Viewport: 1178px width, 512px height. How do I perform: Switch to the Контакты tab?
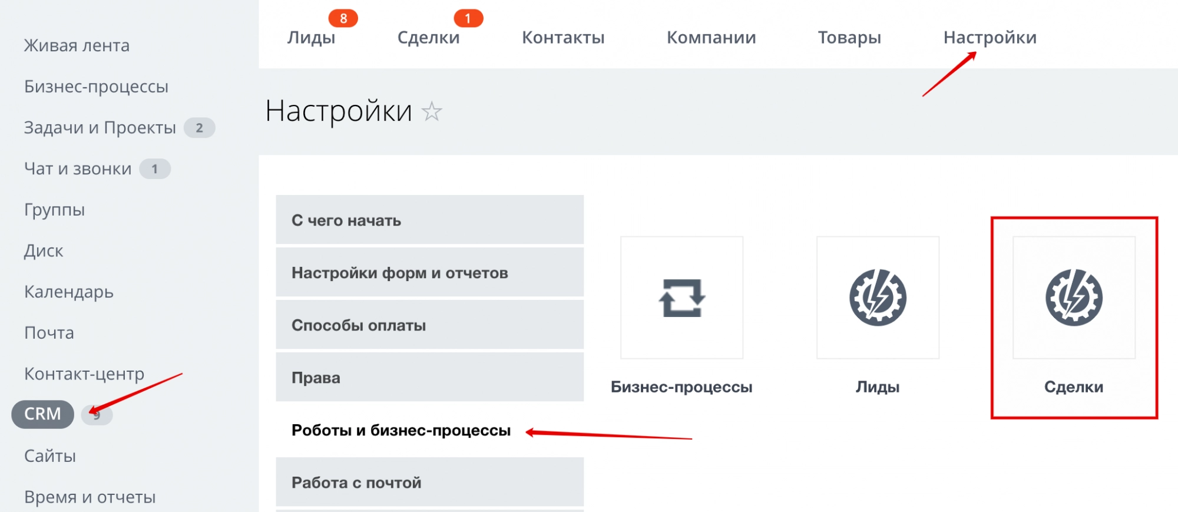pyautogui.click(x=563, y=38)
